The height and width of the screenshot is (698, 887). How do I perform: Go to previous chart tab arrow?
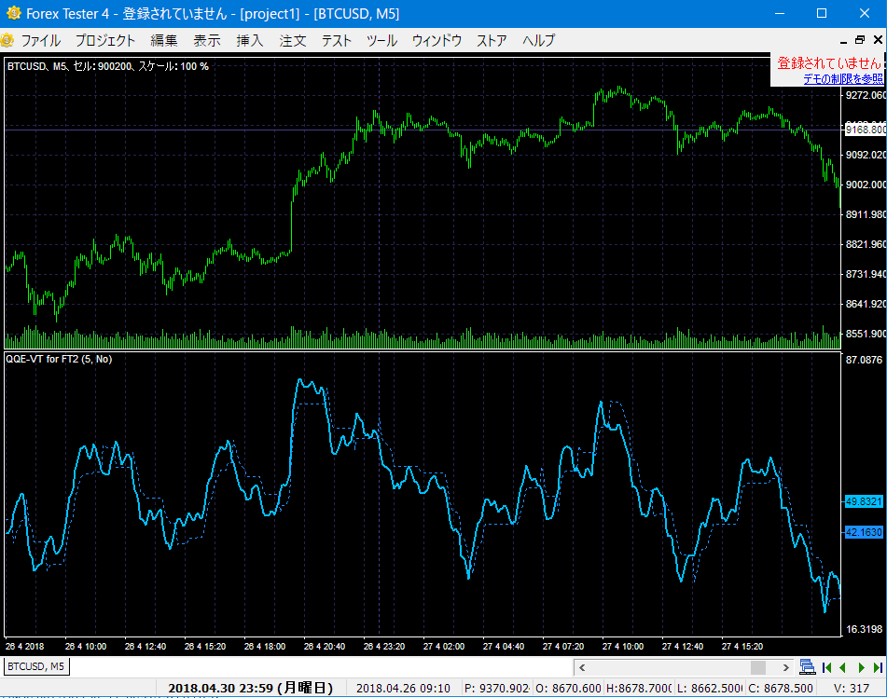tap(843, 667)
